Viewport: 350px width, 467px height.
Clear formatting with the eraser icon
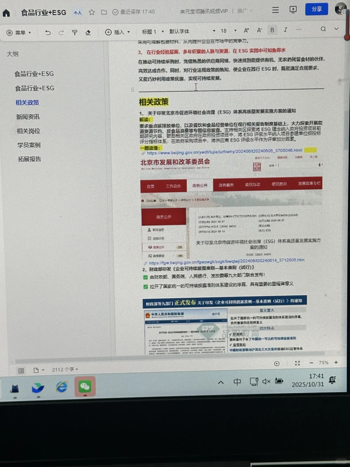click(x=88, y=32)
